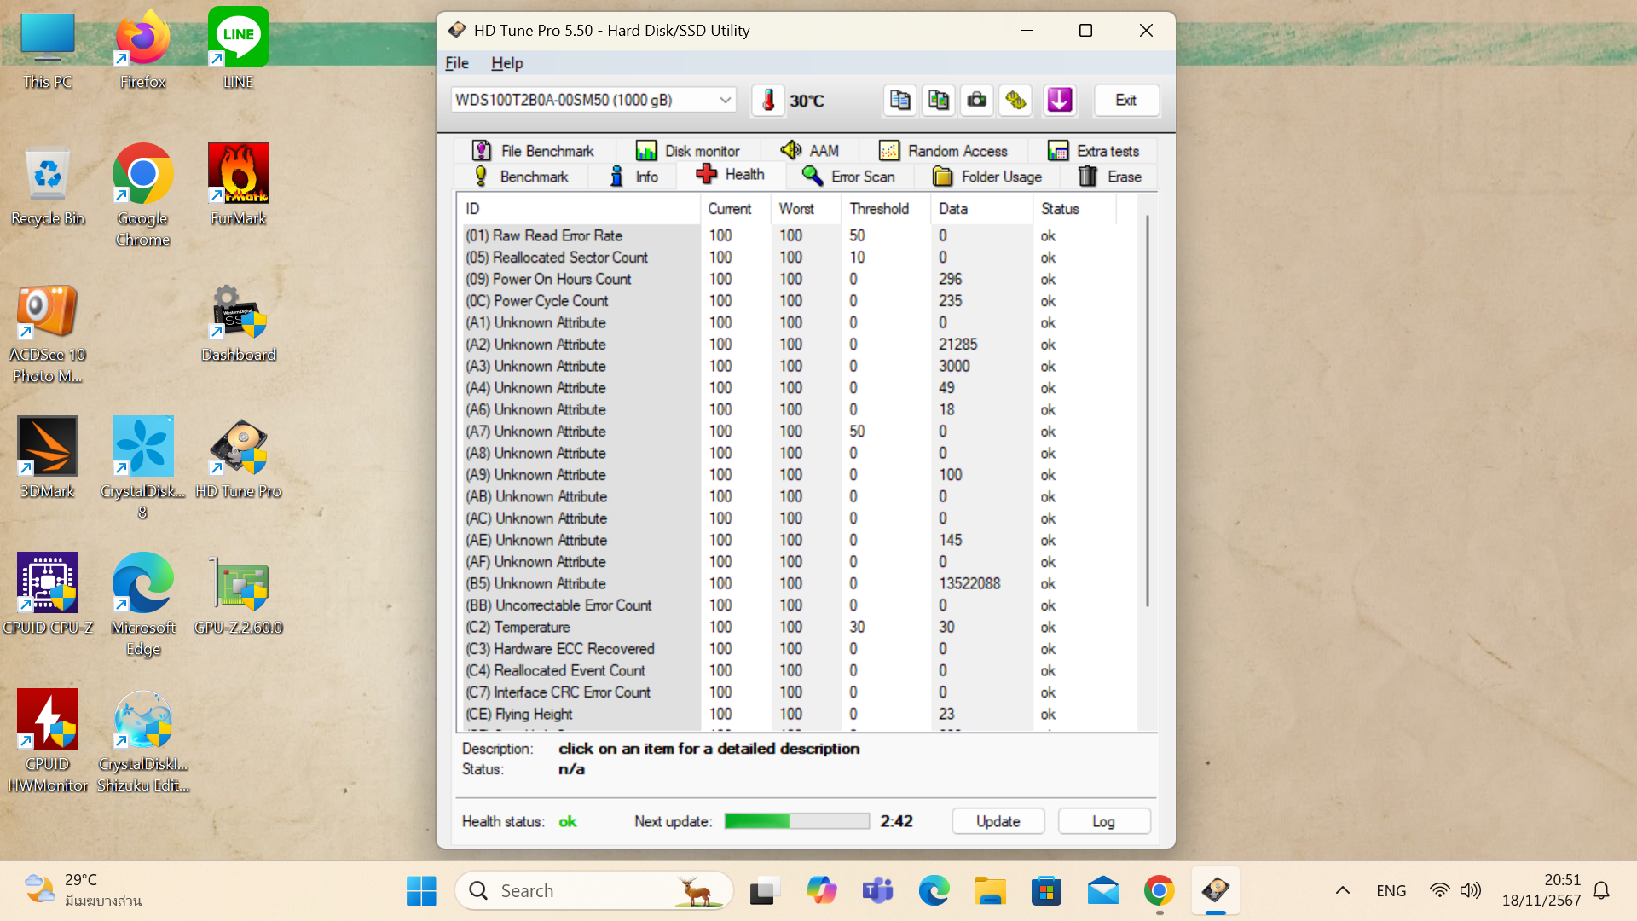Launch 3DMark desktop shortcut

48,459
